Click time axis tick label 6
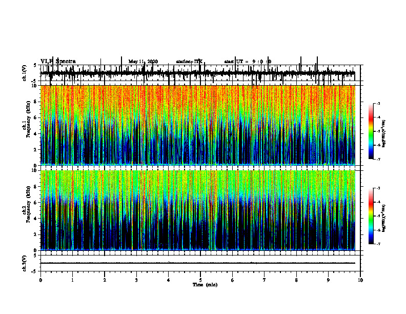Image resolution: width=406 pixels, height=314 pixels. click(233, 280)
